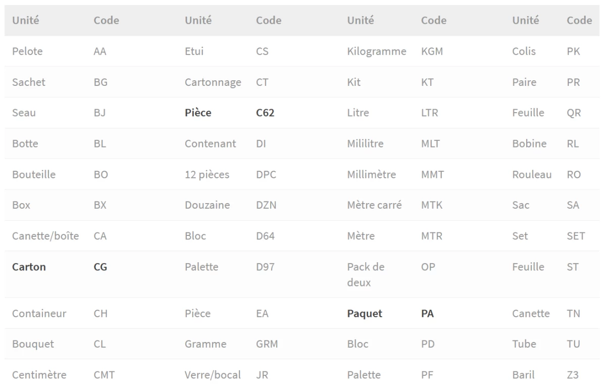Select the Z3 code for Baril
The width and height of the screenshot is (606, 391).
click(573, 375)
